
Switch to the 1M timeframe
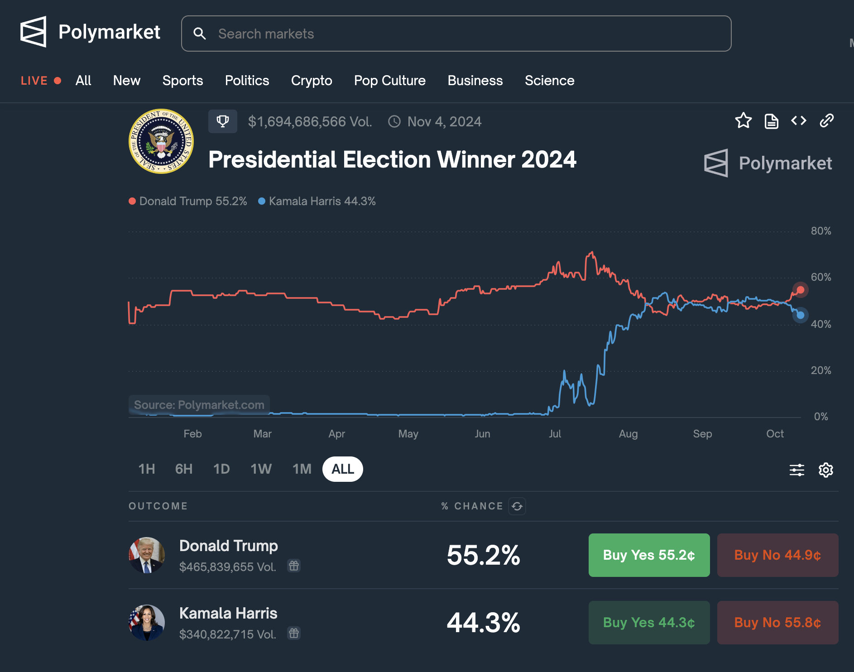302,469
